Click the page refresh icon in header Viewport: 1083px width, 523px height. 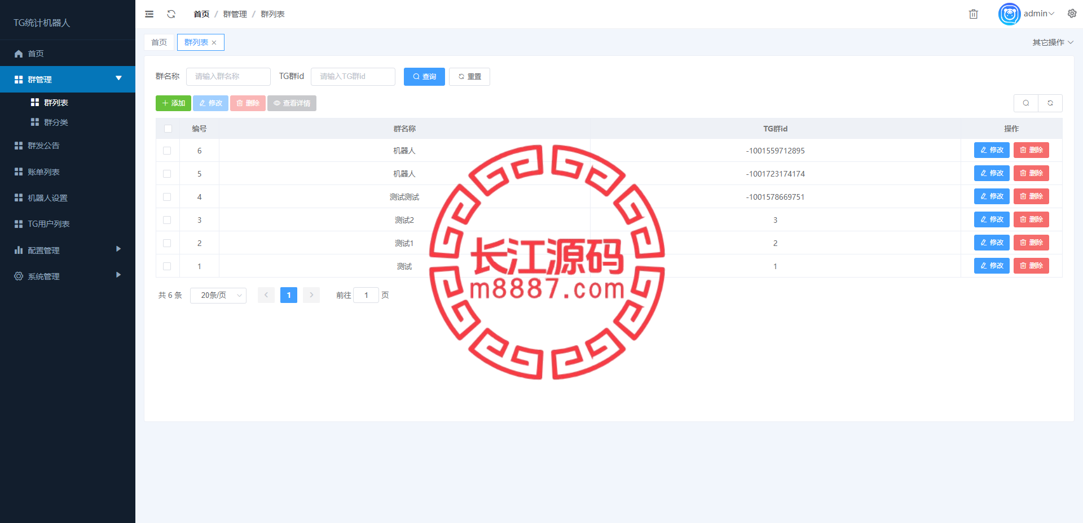(171, 14)
